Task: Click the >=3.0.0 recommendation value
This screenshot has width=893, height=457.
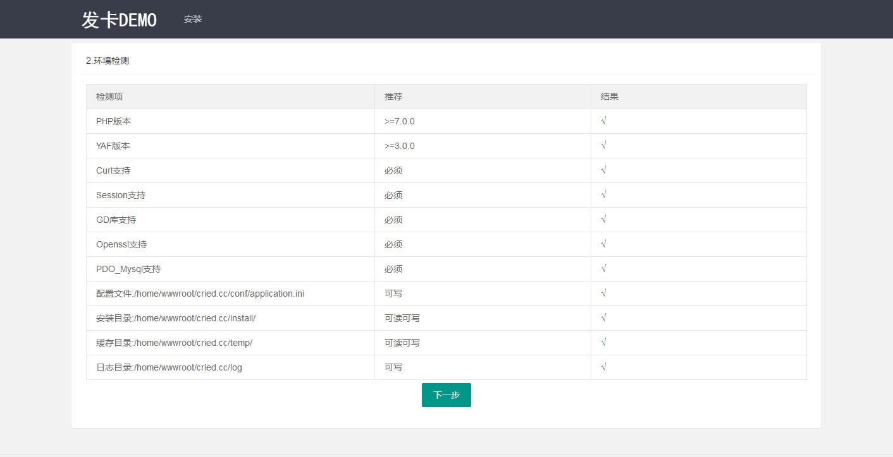Action: [x=400, y=146]
